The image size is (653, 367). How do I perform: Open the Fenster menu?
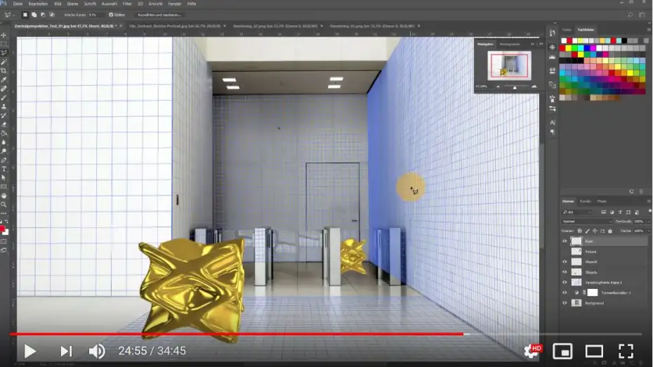[175, 4]
